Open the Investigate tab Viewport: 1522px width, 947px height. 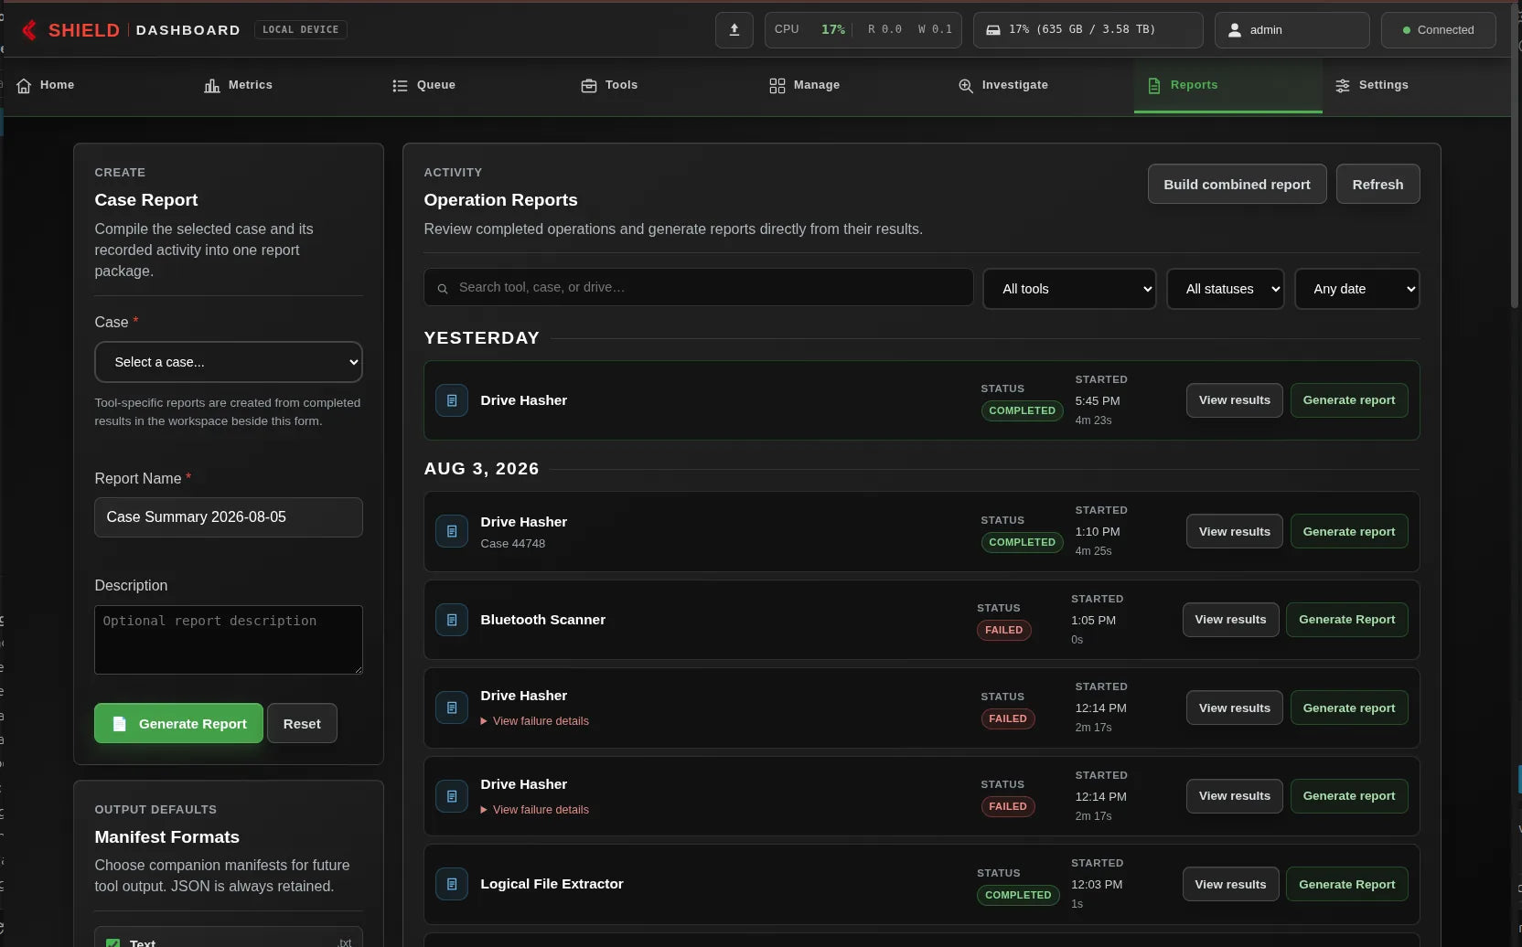click(x=1039, y=85)
